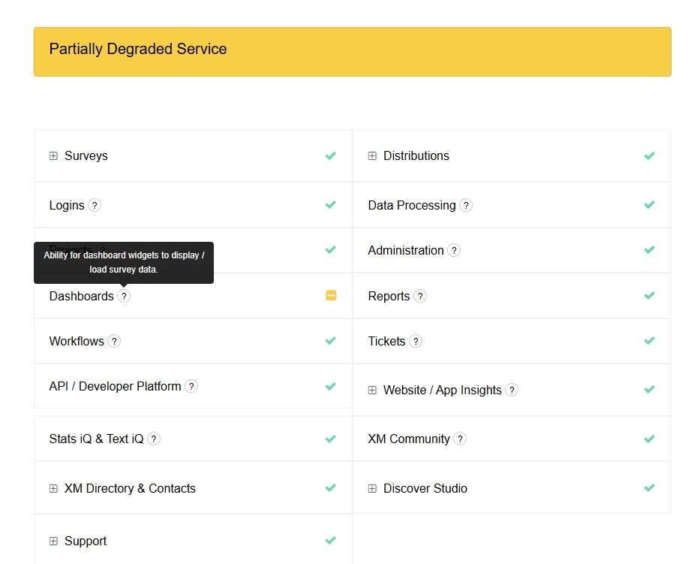Click the help icon next to Logins
700x564 pixels.
(95, 206)
